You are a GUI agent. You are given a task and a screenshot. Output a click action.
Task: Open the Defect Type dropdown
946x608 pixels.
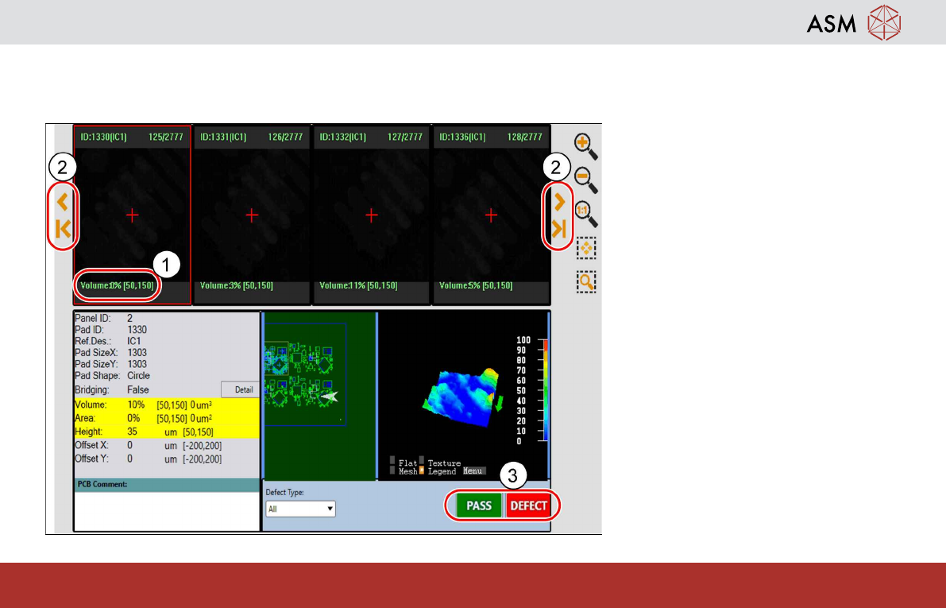click(x=300, y=509)
